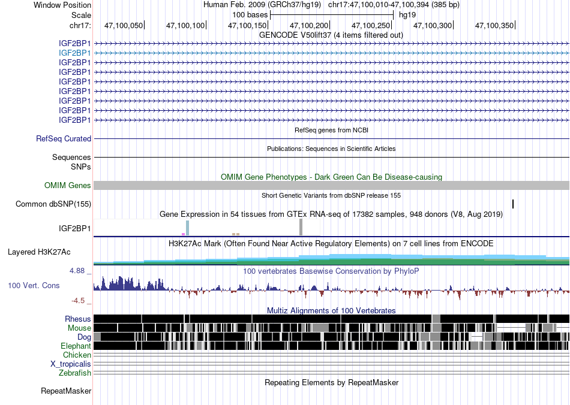570x405 pixels.
Task: Click the Common dbSNP(155) track label
Action: click(53, 204)
